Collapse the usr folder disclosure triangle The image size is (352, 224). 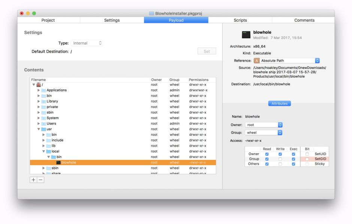(39, 129)
